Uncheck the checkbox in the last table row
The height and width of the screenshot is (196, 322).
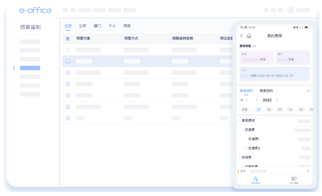click(x=68, y=118)
